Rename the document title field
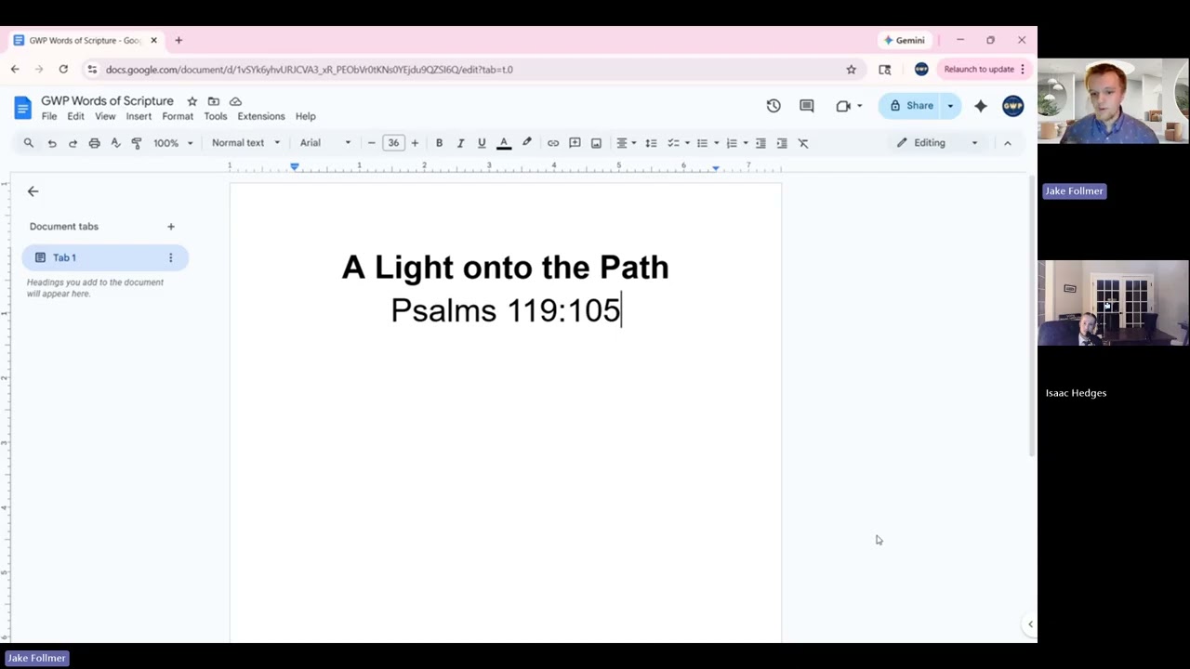This screenshot has height=669, width=1190. [107, 101]
